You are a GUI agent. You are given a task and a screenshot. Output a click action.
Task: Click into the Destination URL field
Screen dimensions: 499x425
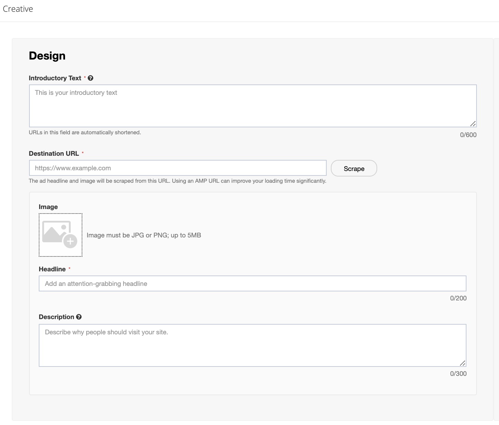pos(178,168)
